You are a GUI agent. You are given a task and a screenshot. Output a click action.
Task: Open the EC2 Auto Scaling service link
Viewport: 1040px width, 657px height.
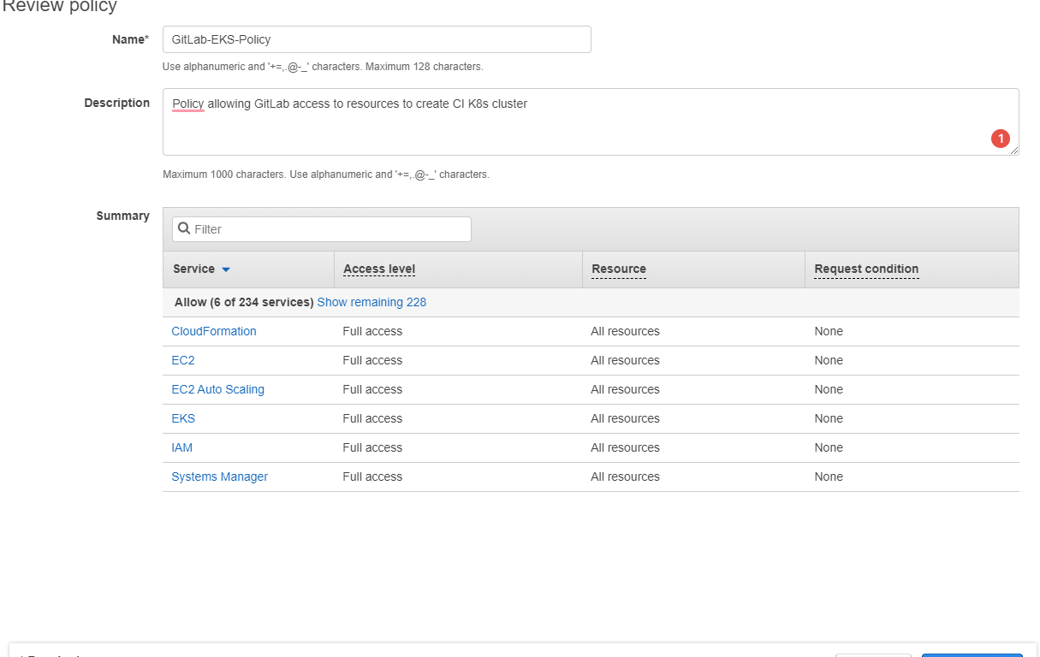[x=218, y=389]
